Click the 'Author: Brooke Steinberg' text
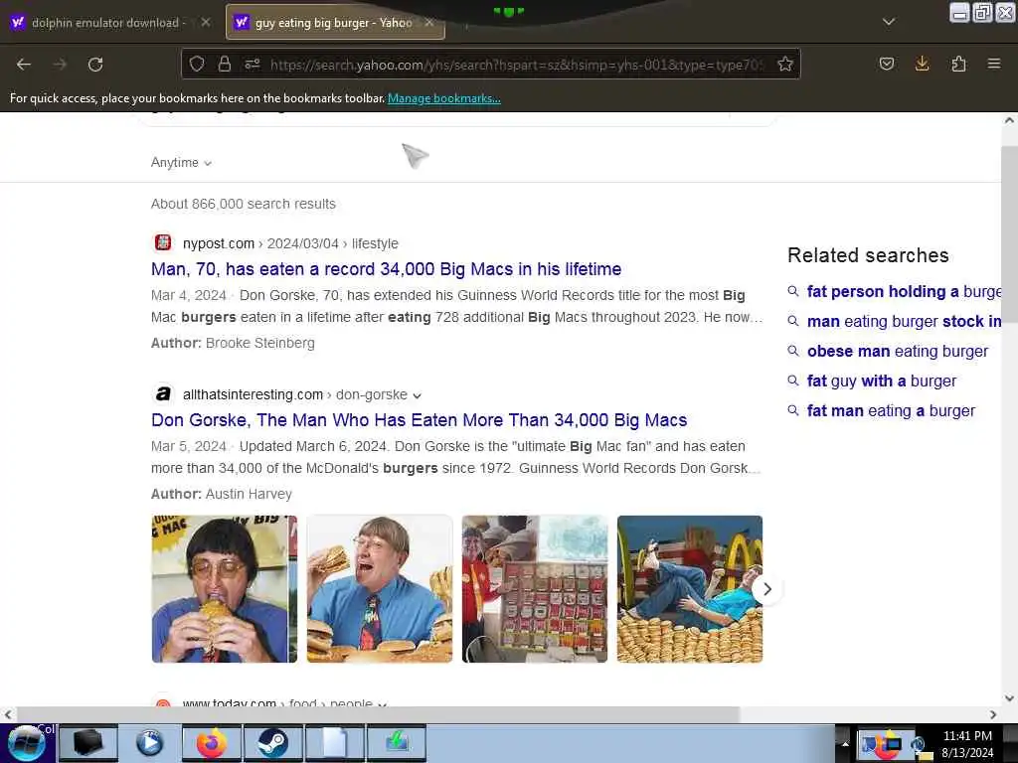Screen dimensions: 1018x763 point(233,343)
